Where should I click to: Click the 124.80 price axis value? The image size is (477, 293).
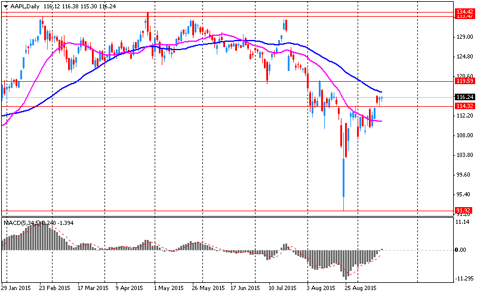(x=465, y=57)
